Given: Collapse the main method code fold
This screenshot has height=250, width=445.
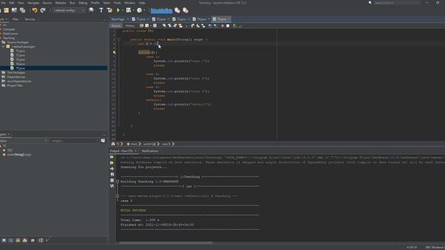Looking at the screenshot, I should click(119, 40).
